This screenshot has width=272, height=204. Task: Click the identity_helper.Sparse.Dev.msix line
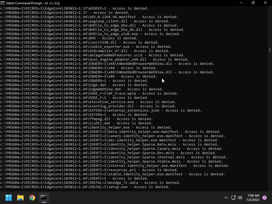(x=108, y=153)
